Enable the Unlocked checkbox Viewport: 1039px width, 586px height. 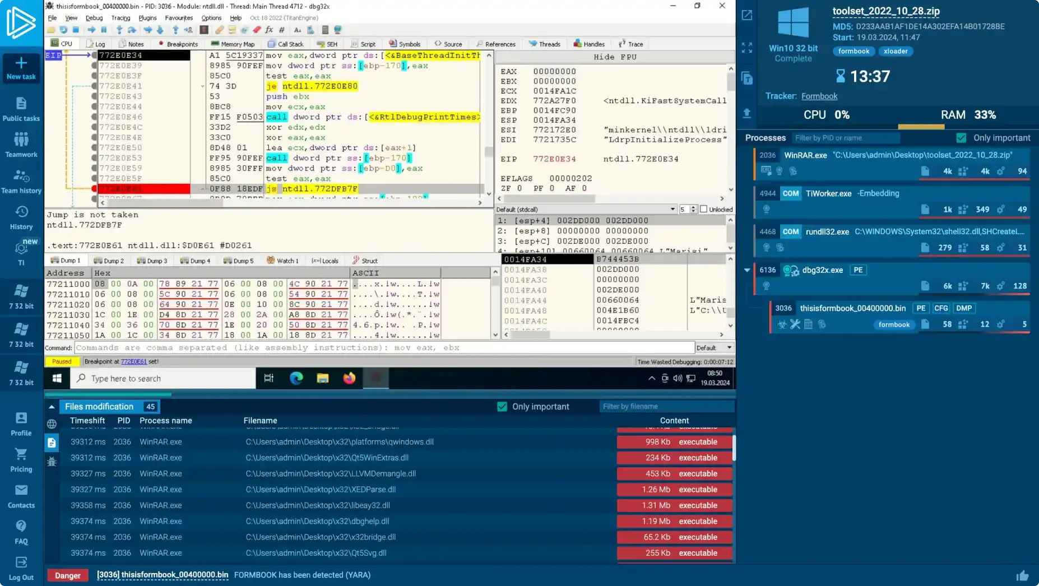click(x=704, y=210)
